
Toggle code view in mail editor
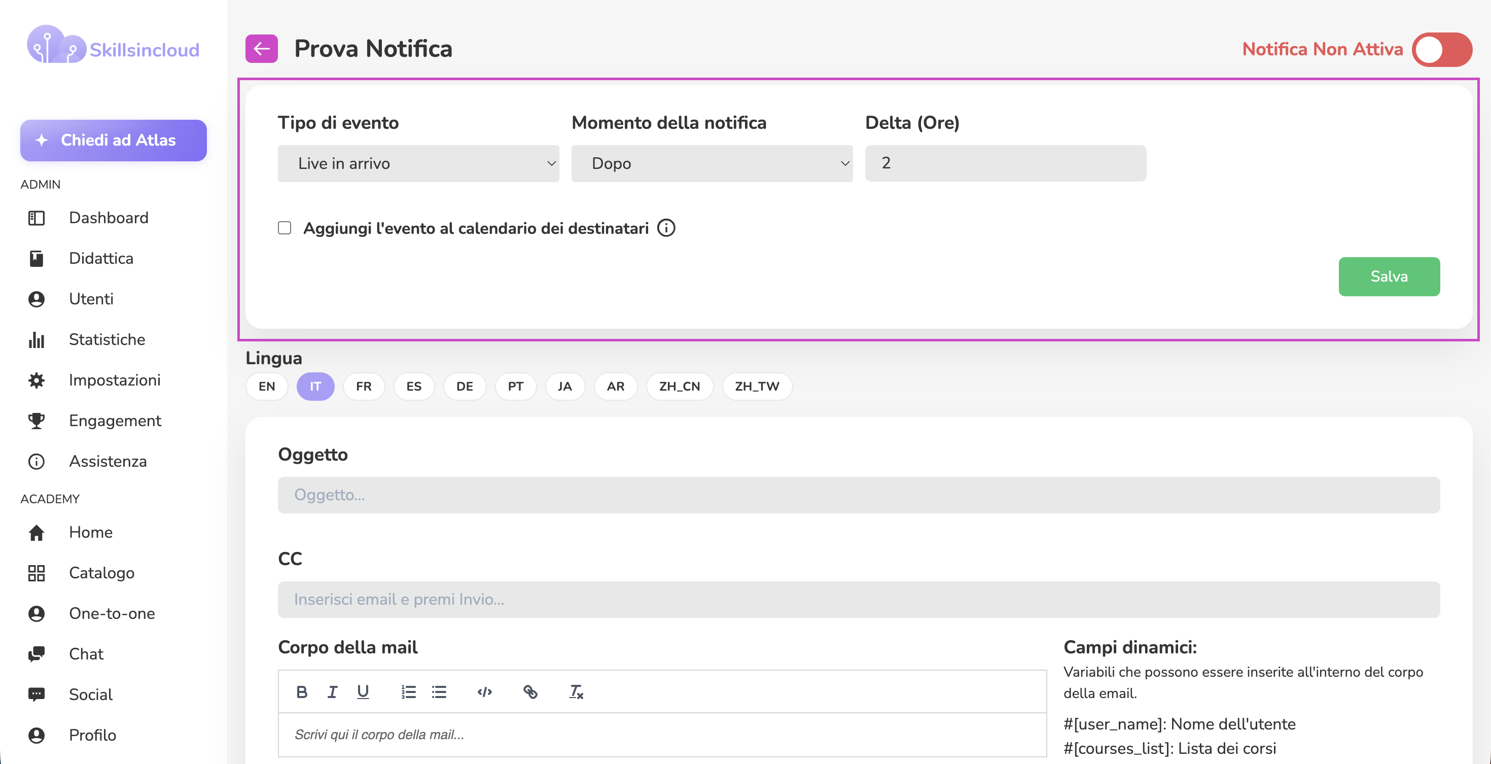pyautogui.click(x=484, y=691)
